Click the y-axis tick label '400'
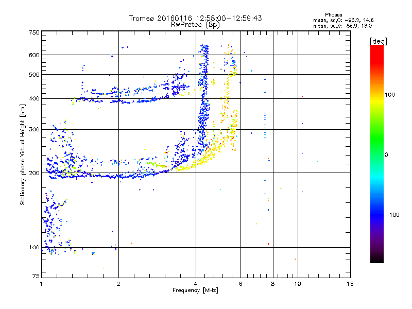 pos(34,98)
